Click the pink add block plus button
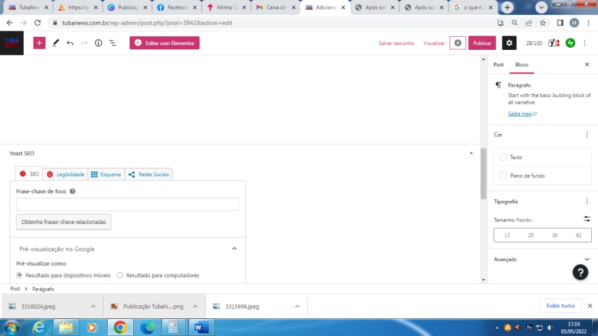This screenshot has height=336, width=598. (x=40, y=43)
